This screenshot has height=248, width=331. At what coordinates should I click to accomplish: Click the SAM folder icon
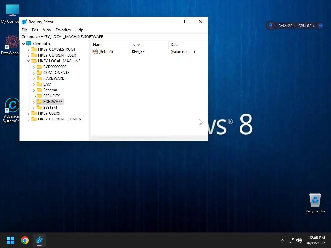(39, 84)
